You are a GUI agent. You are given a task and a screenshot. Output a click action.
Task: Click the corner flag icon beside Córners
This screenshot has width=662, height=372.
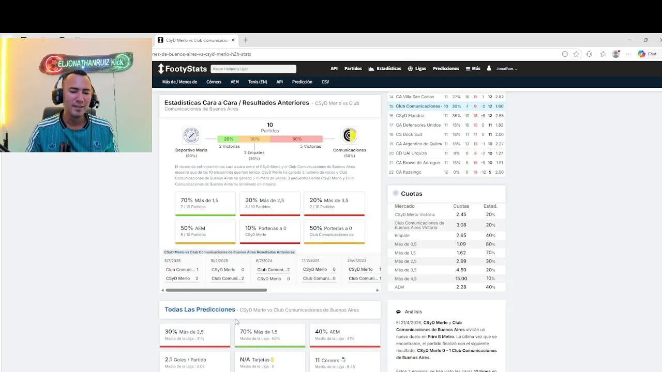click(x=343, y=360)
